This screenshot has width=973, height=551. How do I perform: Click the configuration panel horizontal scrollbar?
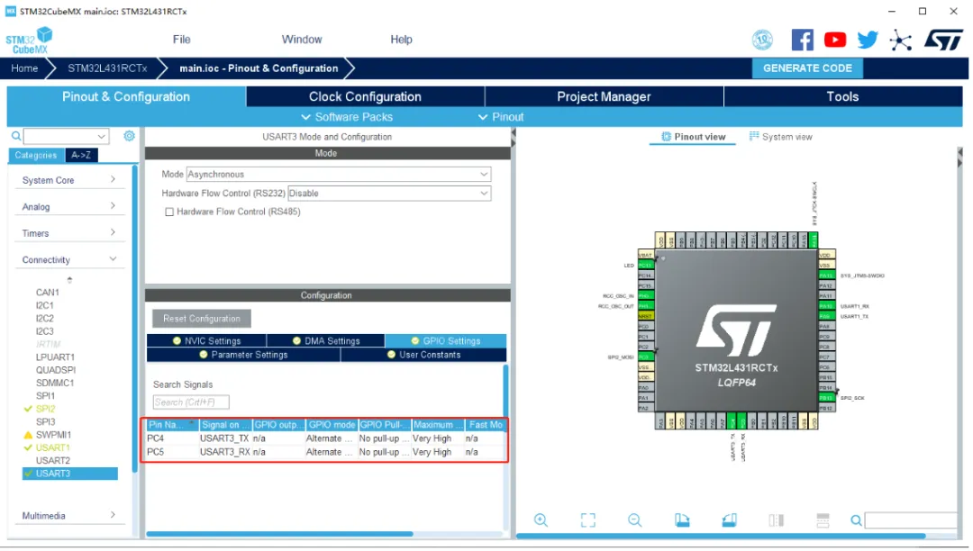click(x=279, y=534)
